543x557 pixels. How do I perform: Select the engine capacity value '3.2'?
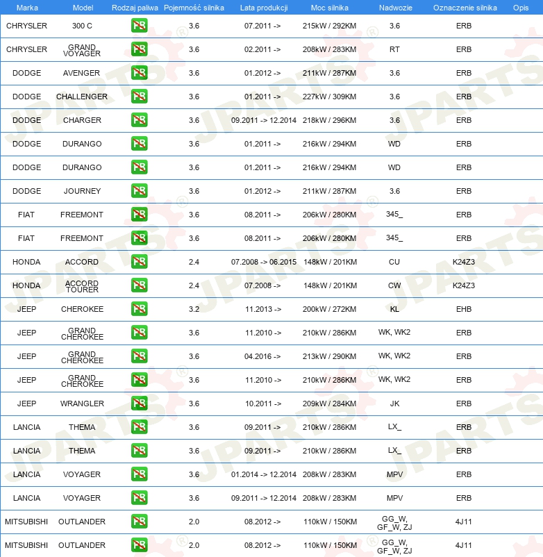194,309
